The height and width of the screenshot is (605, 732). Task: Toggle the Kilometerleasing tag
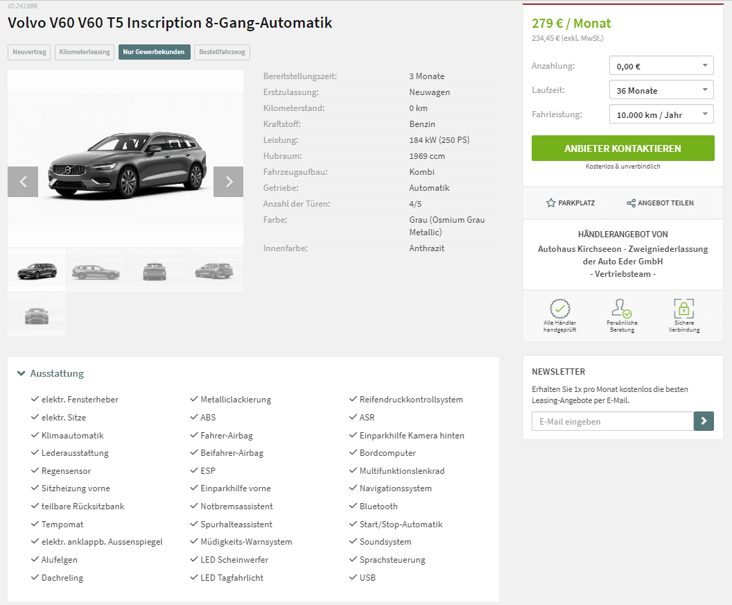[x=85, y=52]
